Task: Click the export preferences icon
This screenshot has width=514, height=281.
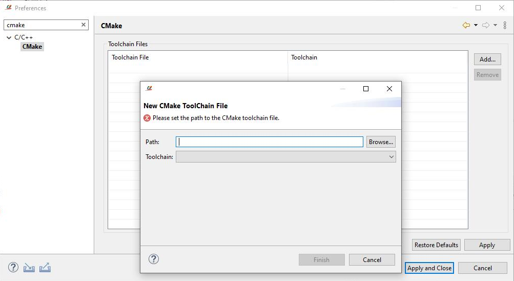Action: coord(45,268)
